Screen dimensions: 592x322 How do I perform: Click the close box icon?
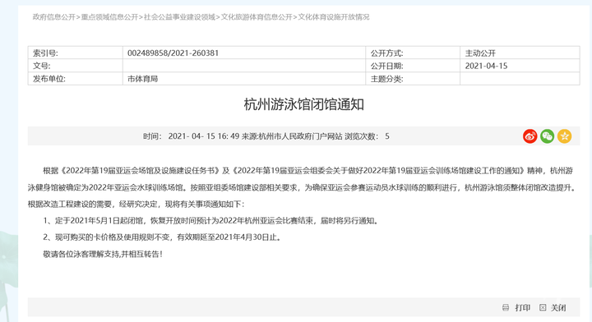point(543,308)
